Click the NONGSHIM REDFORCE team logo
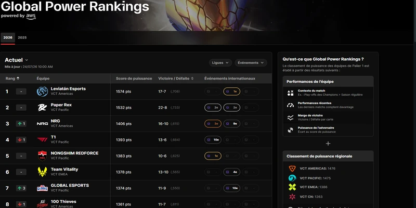 pos(42,155)
